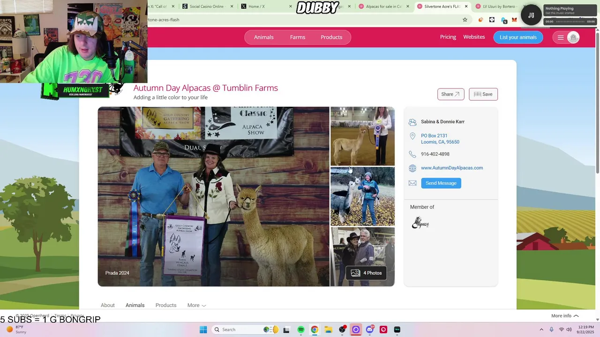Expand the More info footer panel
The height and width of the screenshot is (337, 600).
coord(565,316)
